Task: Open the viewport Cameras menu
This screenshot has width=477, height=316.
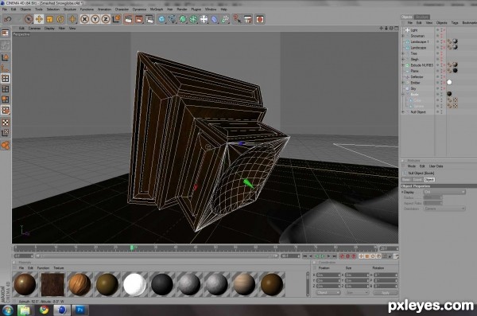Action: (34, 29)
